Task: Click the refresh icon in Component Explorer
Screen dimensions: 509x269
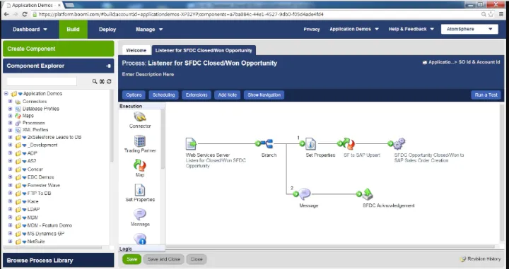Action: tap(109, 82)
